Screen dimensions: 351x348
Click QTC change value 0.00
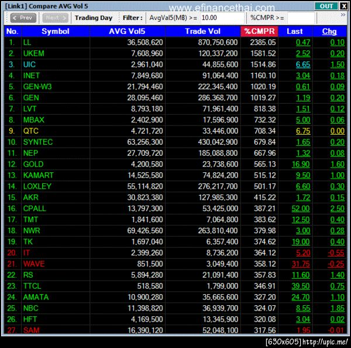point(338,131)
